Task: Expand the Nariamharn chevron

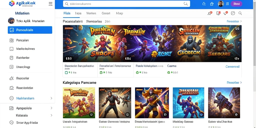Action: click(x=51, y=98)
